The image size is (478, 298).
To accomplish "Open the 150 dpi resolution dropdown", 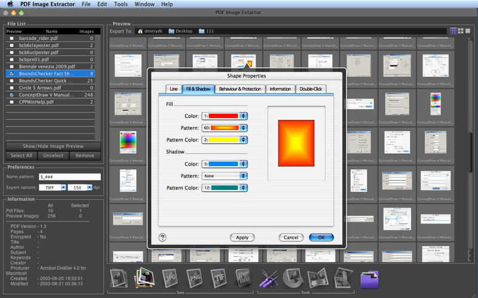I will (x=80, y=188).
